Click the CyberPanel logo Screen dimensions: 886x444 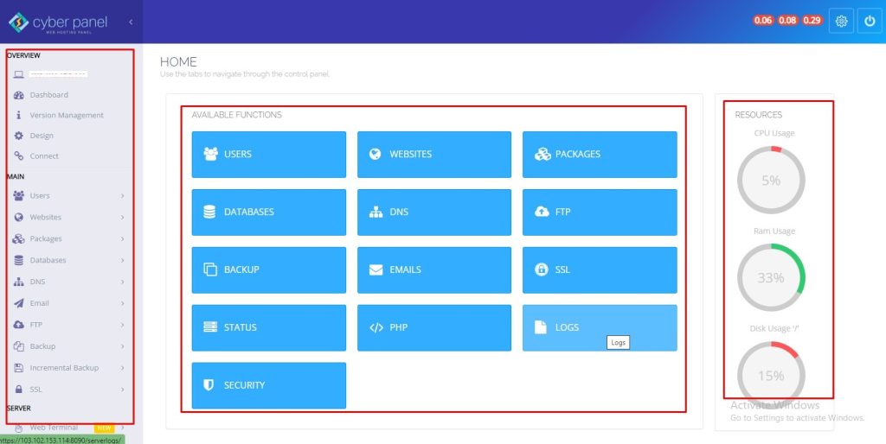click(x=58, y=22)
